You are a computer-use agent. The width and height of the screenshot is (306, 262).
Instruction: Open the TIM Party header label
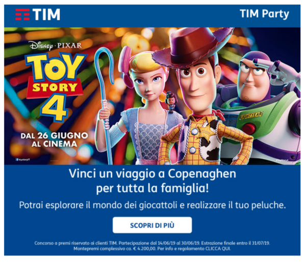coord(264,14)
